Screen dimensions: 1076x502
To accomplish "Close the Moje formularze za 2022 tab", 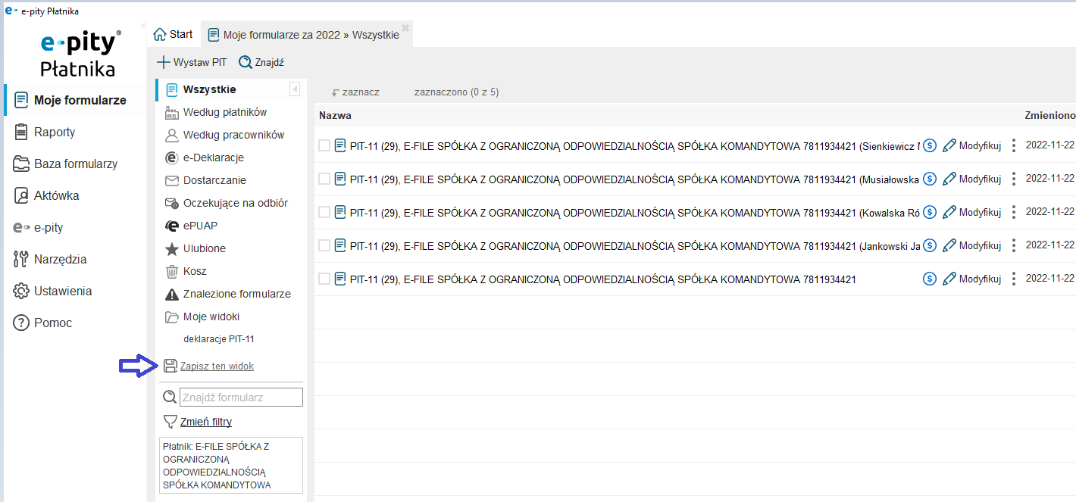I will pos(405,28).
